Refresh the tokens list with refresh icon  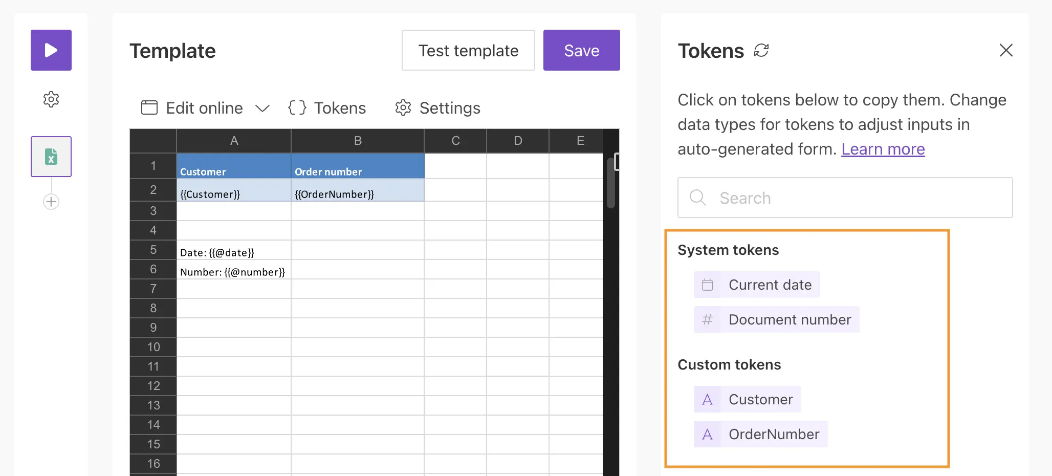(x=762, y=50)
